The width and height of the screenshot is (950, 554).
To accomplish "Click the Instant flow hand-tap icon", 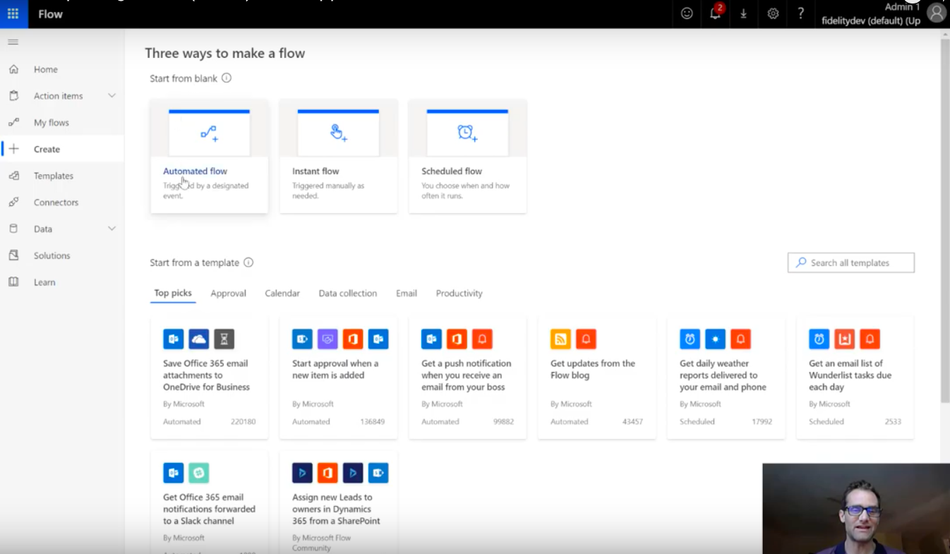I will 339,133.
